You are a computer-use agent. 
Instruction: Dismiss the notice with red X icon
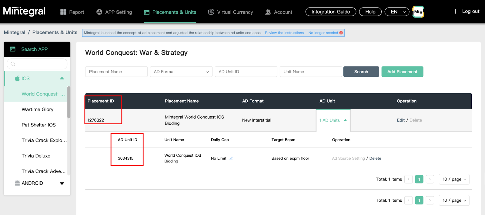tap(341, 33)
